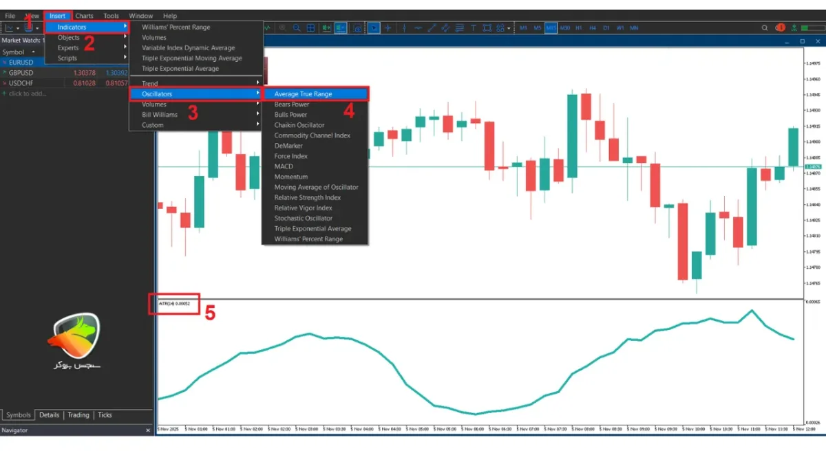Screen dimensions: 826x464
Task: Click the chart type line icon
Action: coord(10,28)
